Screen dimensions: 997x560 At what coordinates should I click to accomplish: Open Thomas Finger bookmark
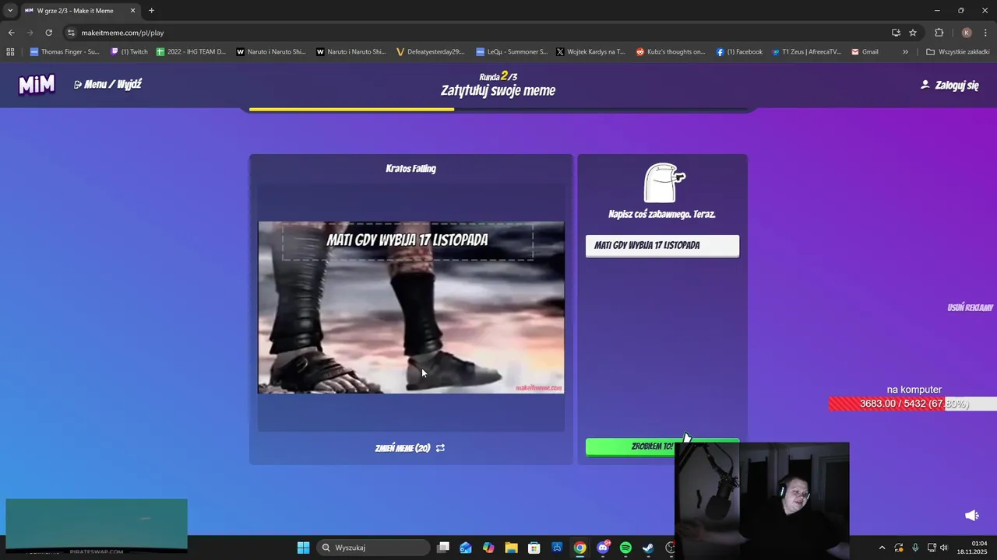tap(65, 52)
